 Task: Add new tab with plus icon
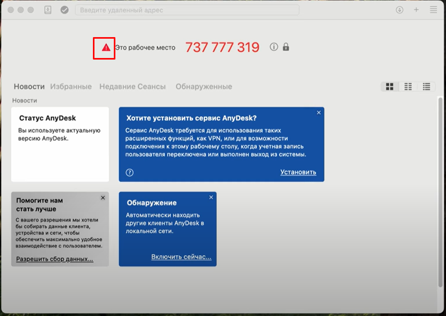(x=417, y=10)
